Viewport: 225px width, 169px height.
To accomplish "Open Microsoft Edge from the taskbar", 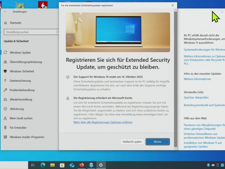I will tap(43, 165).
